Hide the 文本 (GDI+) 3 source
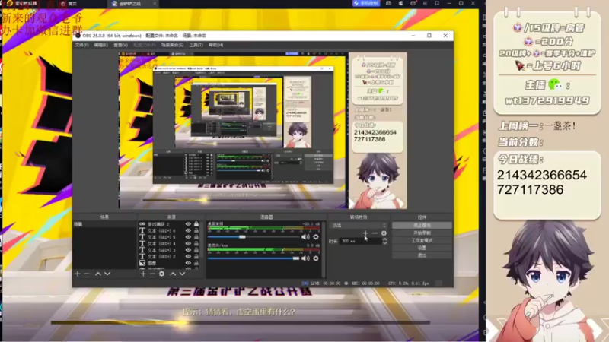 pyautogui.click(x=188, y=250)
